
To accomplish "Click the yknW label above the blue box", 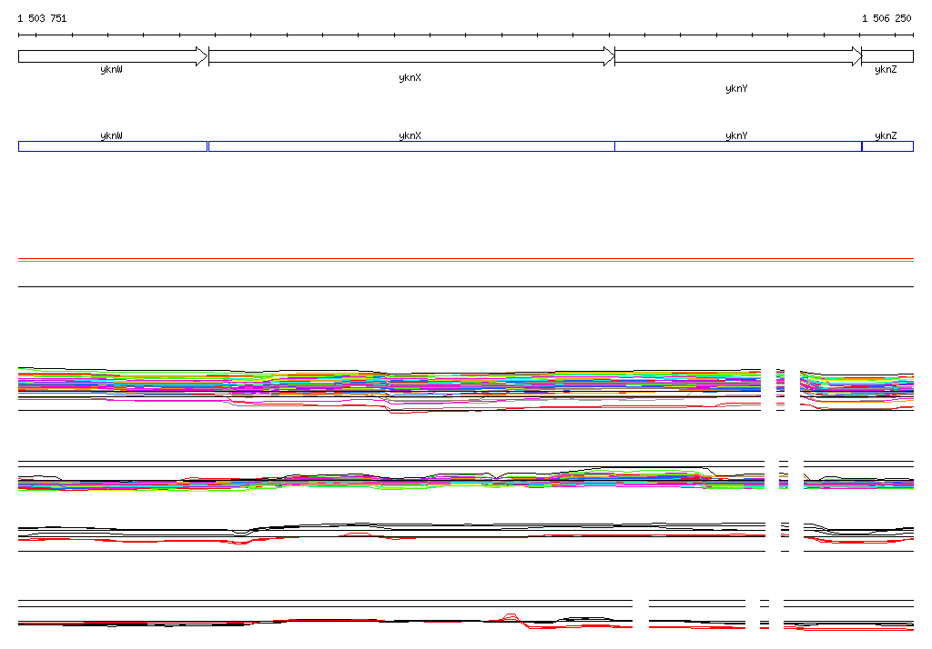I will pos(111,135).
